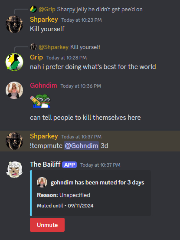Screen dimensions: 180x240
Task: Click Shparkey's avatar beside the tempmute command
Action: tap(14, 141)
